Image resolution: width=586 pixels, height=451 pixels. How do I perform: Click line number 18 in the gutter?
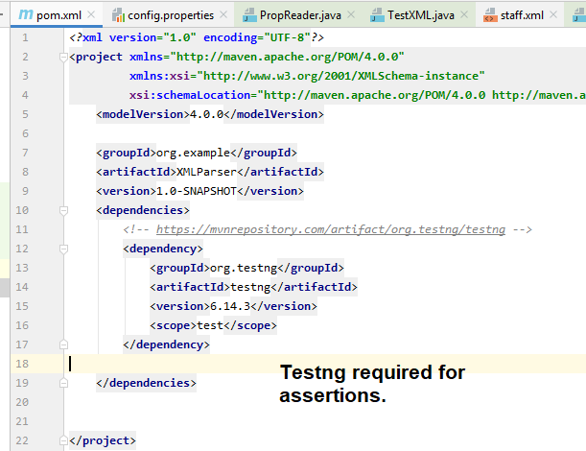(21, 364)
